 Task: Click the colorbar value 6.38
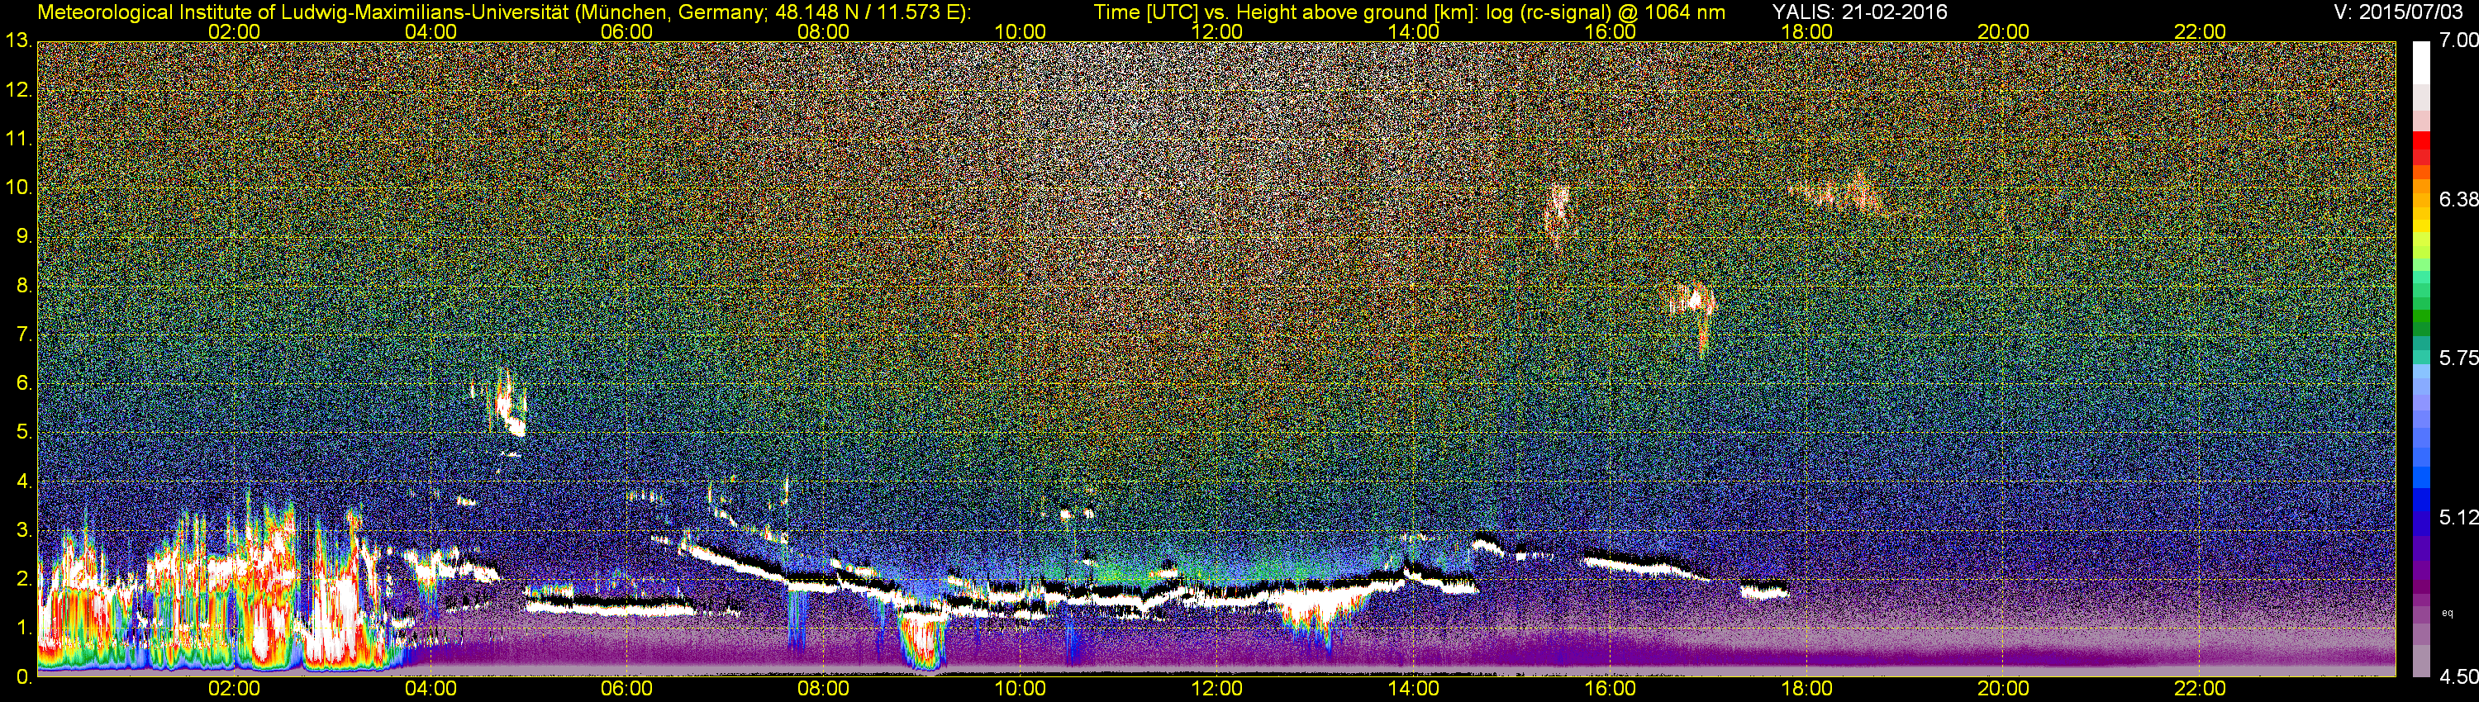pyautogui.click(x=2459, y=199)
